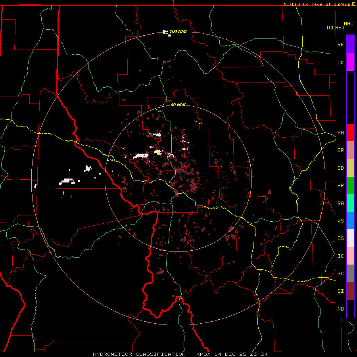Viewport: 357px width, 357px height.
Task: Click the 100 NMI range ring label
Action: coord(178,31)
